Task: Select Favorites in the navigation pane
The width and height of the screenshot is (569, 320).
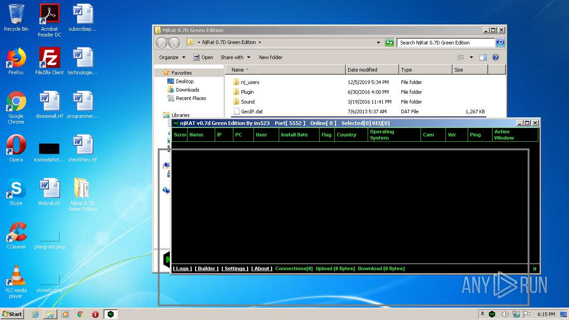Action: (x=182, y=73)
